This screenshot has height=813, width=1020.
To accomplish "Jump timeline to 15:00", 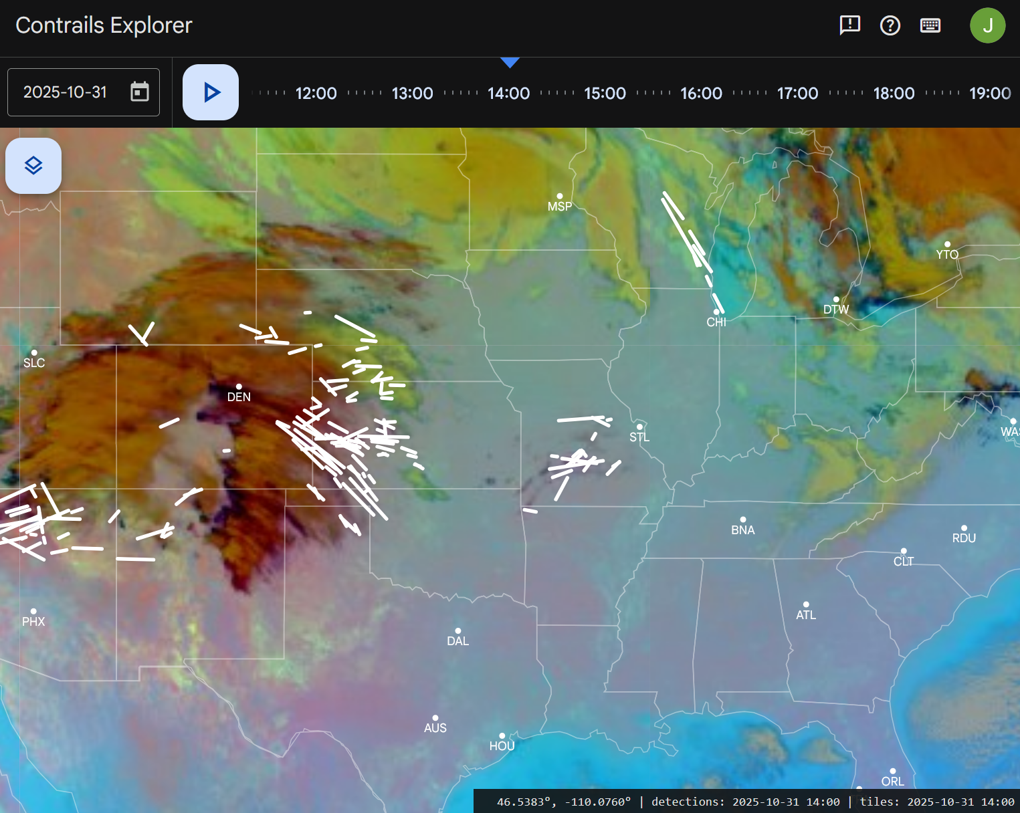I will coord(605,94).
